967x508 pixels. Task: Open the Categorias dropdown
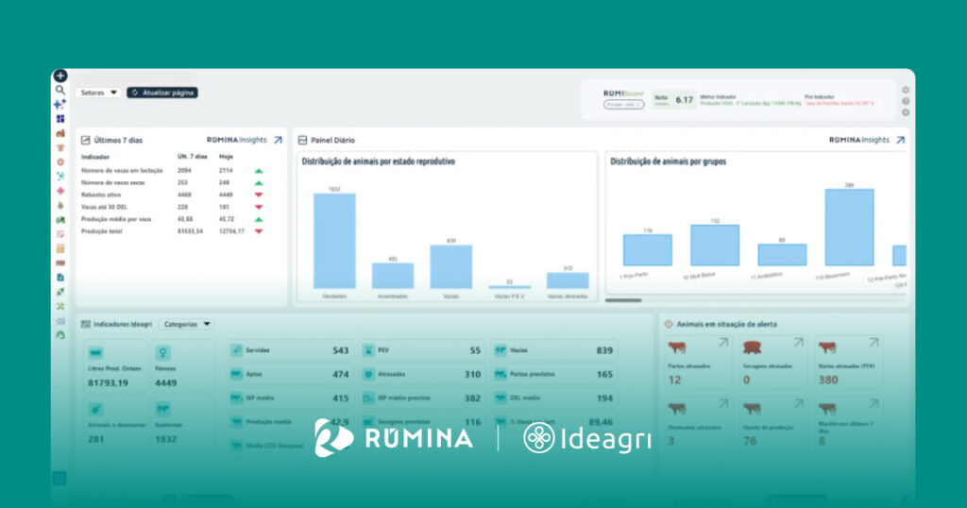point(187,324)
